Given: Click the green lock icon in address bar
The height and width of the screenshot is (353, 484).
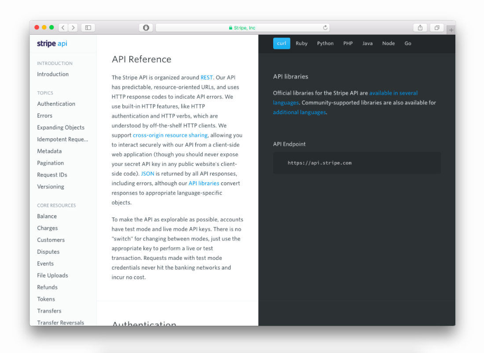Looking at the screenshot, I should point(231,28).
